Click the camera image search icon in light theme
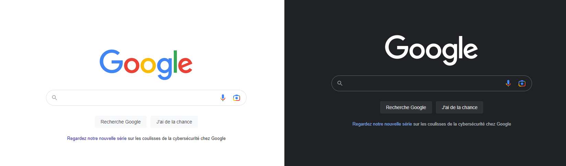Screen dimensions: 566x166 tap(237, 98)
